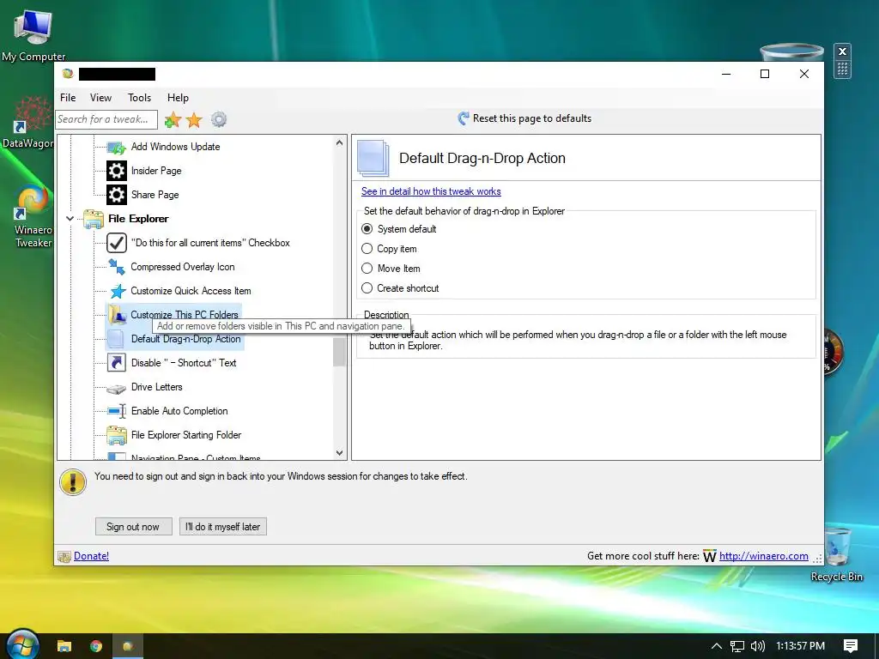The height and width of the screenshot is (659, 879).
Task: Select Insider Page tree item text
Action: point(156,171)
